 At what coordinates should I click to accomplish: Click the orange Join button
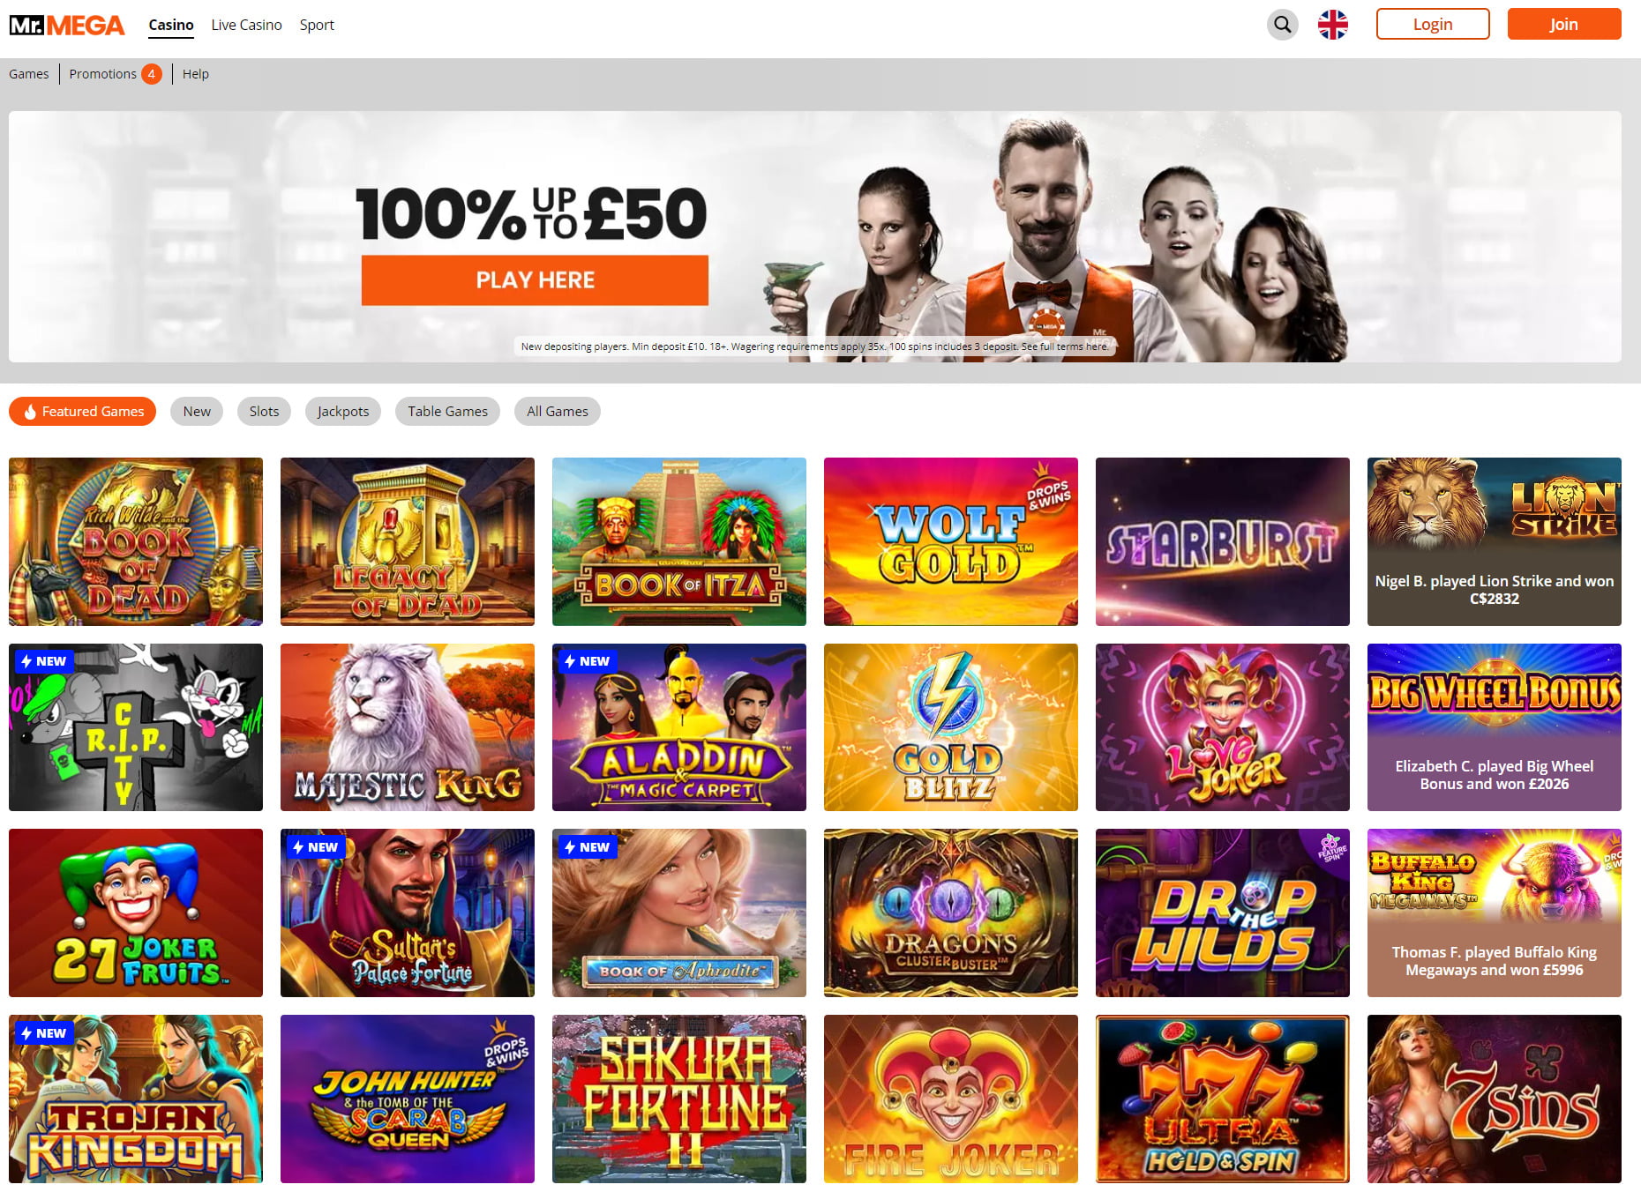1564,25
